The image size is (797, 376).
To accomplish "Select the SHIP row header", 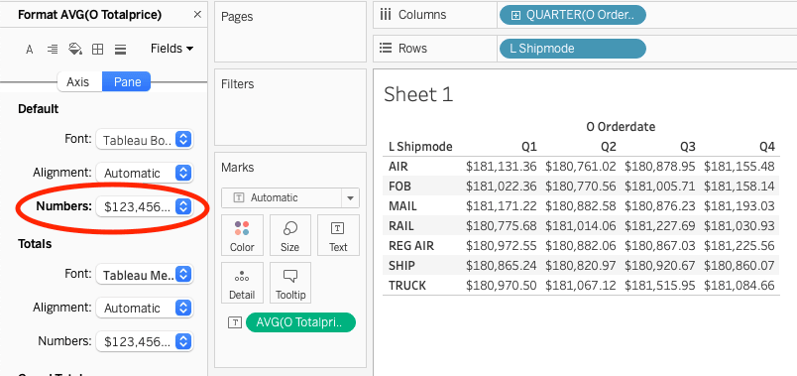I will (x=401, y=266).
